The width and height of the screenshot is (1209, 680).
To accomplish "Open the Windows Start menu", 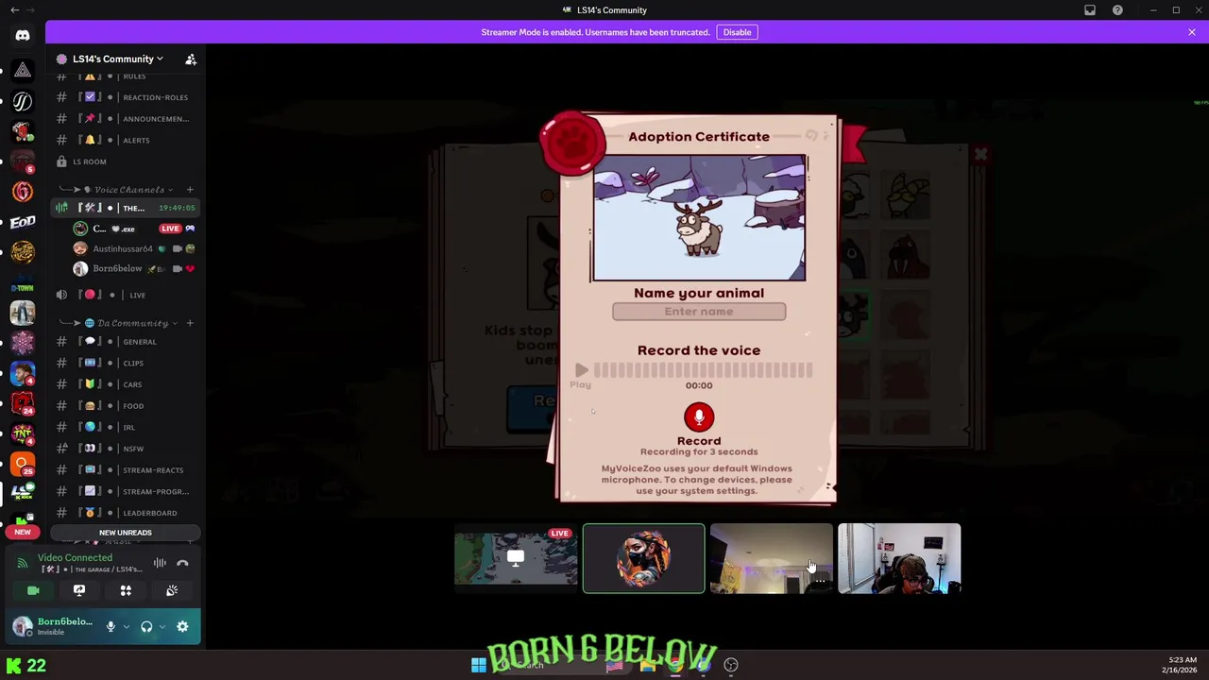I will [479, 665].
